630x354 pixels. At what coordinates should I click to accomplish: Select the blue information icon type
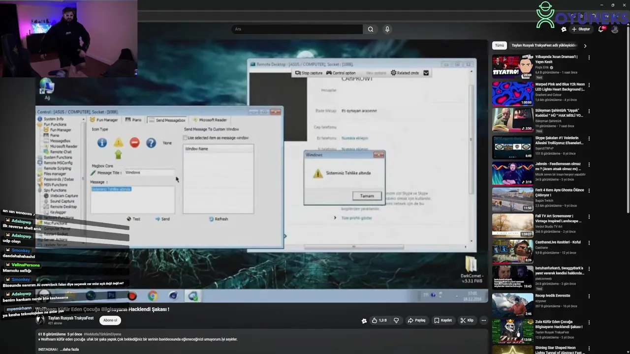click(102, 143)
